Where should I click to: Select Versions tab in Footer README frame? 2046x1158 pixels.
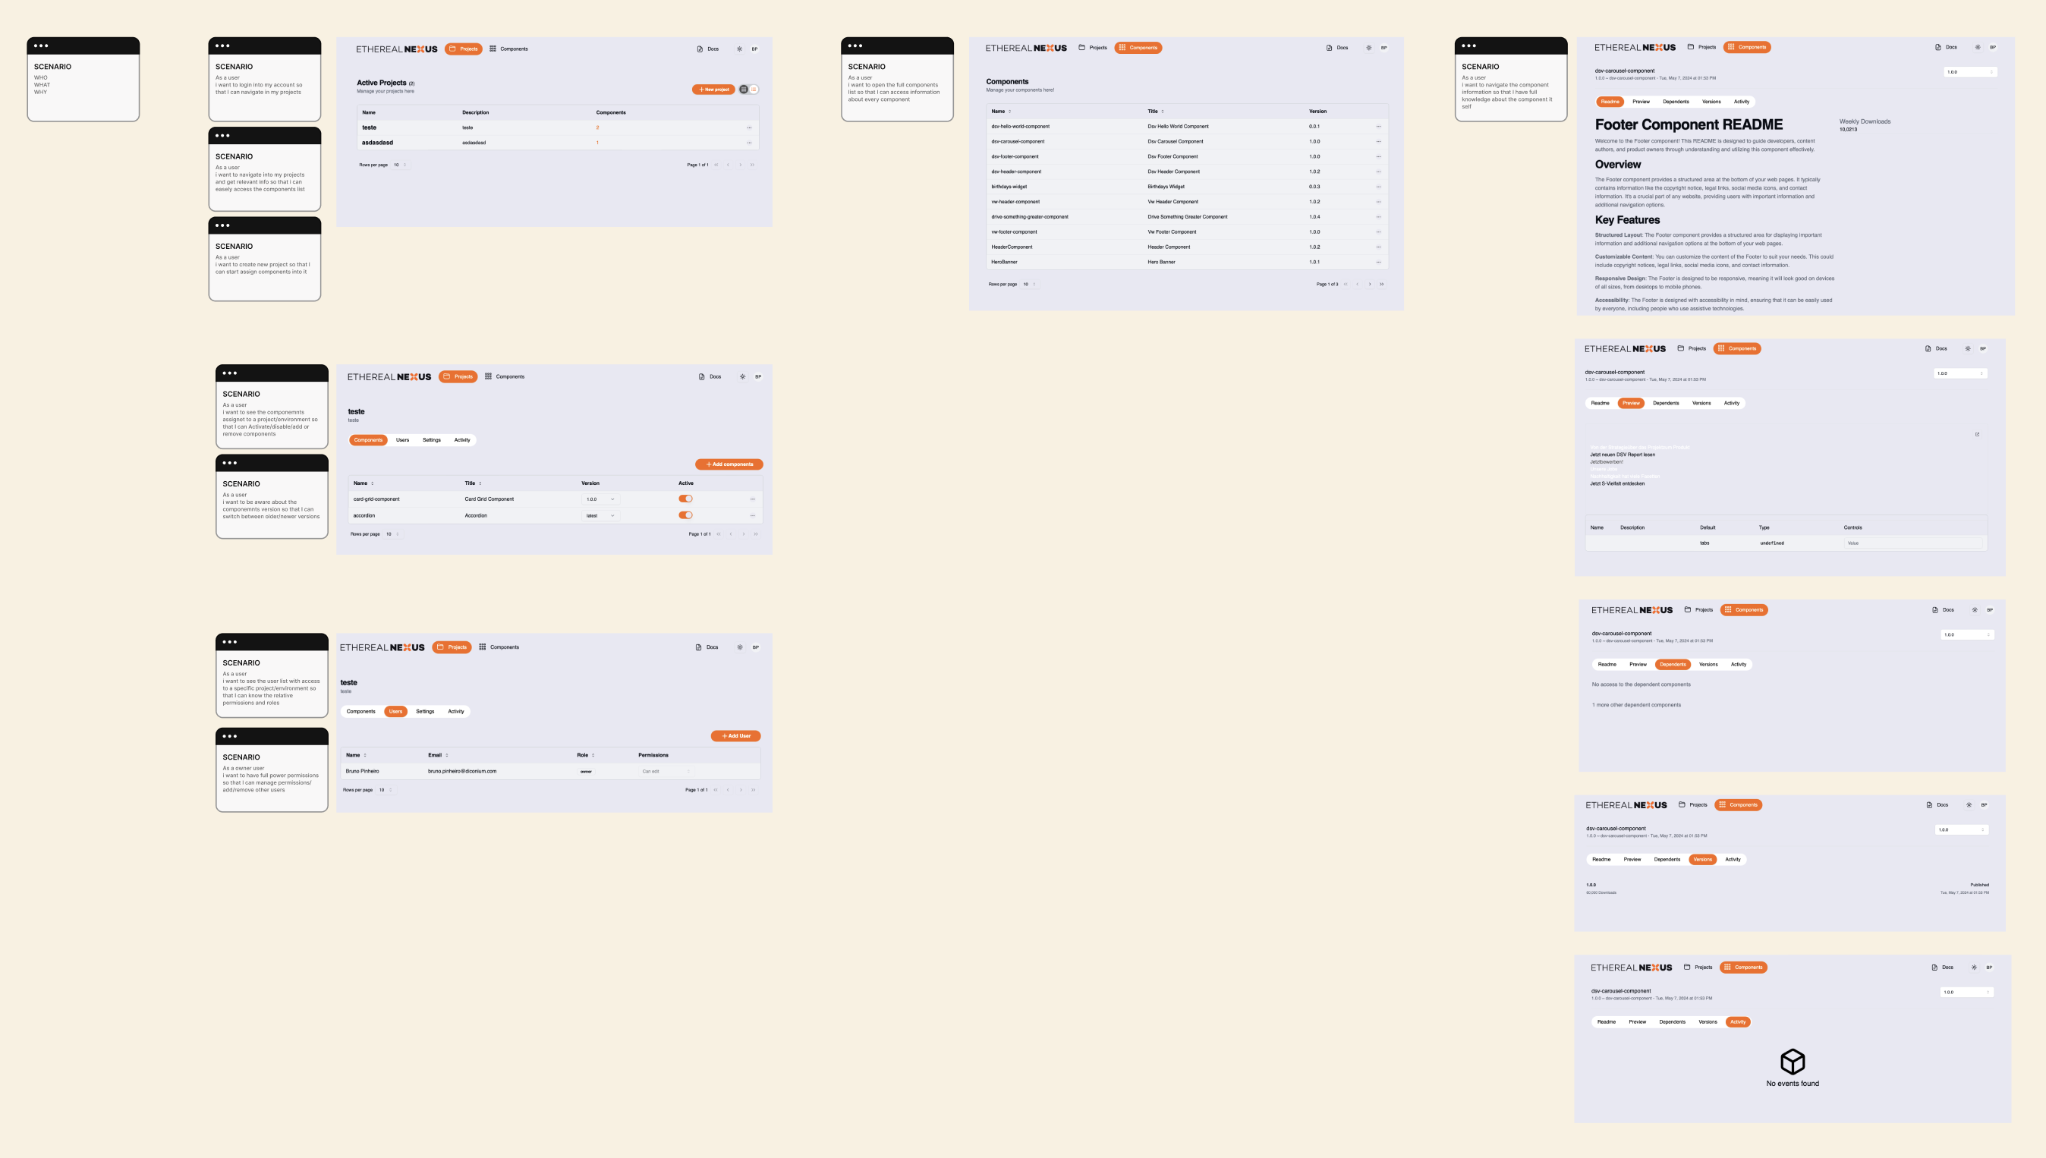[1711, 102]
